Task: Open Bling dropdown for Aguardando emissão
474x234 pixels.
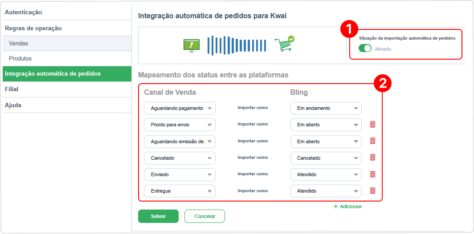Action: (x=326, y=141)
